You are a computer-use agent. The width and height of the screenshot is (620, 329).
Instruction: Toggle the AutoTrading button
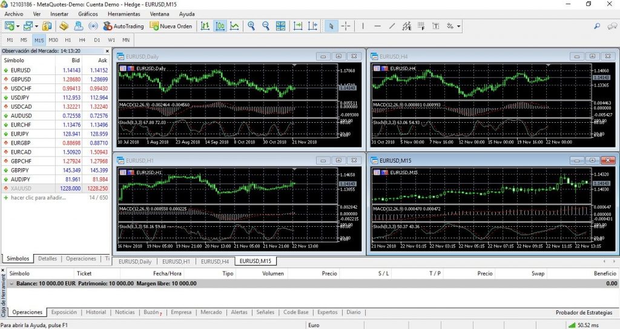124,26
